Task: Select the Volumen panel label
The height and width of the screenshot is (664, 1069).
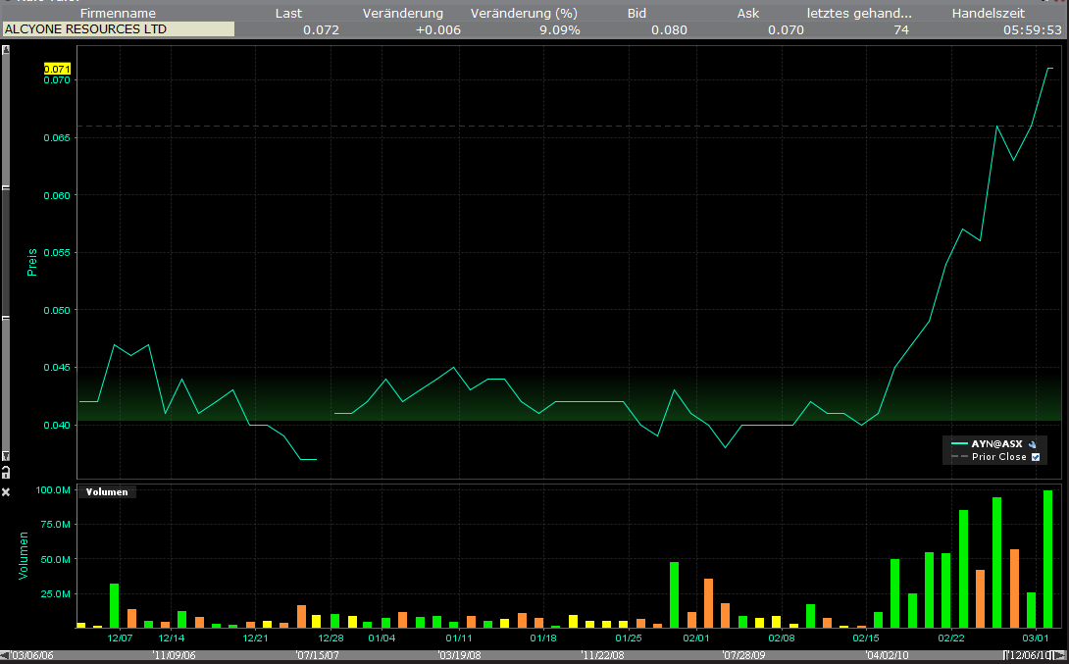Action: tap(107, 491)
